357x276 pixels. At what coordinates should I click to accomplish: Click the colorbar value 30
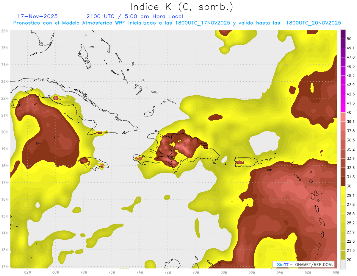[350, 186]
